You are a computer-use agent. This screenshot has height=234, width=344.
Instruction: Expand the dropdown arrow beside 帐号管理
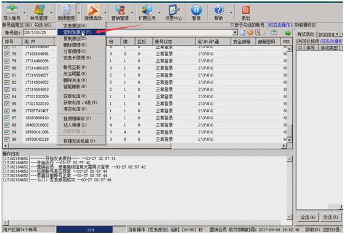pos(51,13)
